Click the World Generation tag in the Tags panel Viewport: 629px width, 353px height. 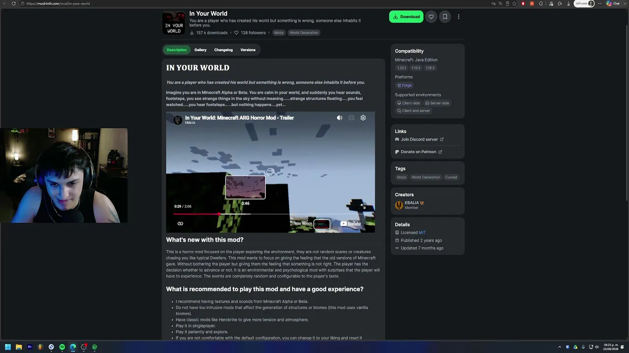point(426,177)
